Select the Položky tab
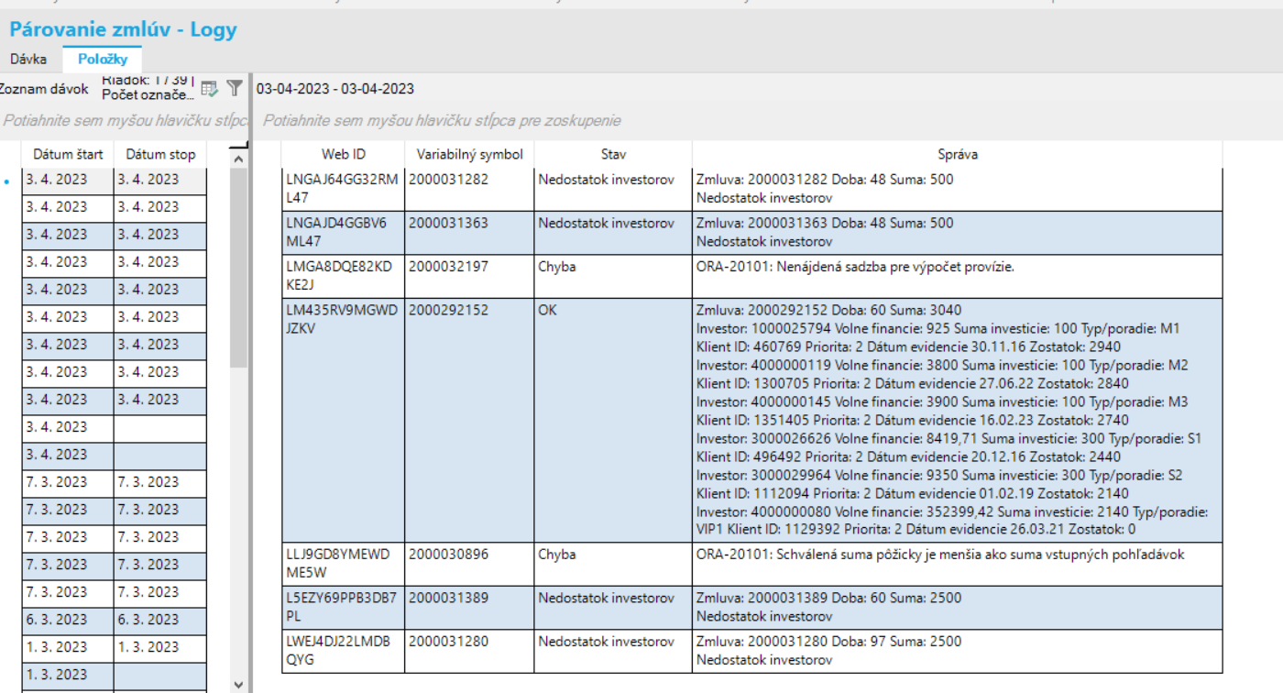 coord(103,59)
